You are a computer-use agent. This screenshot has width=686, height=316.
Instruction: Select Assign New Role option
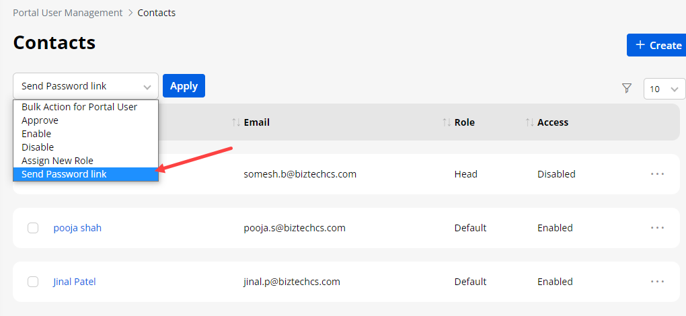(57, 161)
